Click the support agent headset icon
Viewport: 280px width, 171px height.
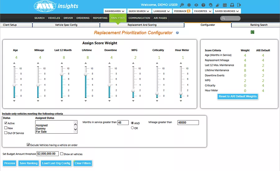click(211, 5)
